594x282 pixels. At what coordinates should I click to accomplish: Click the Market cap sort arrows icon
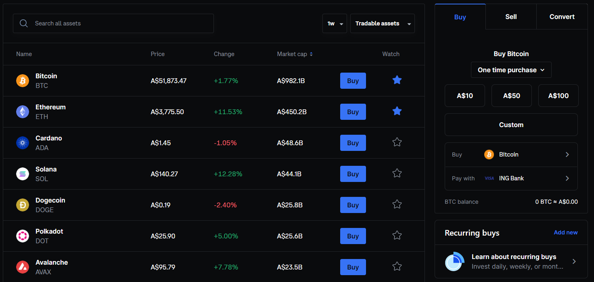[x=311, y=54]
